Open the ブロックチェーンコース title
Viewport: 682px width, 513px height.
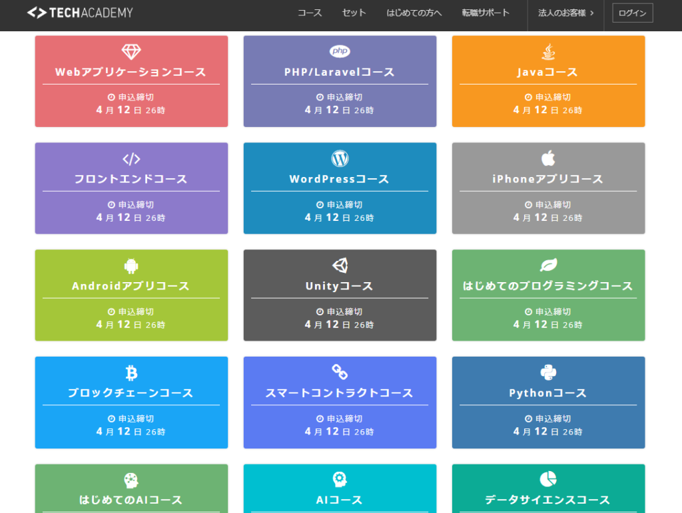(131, 393)
